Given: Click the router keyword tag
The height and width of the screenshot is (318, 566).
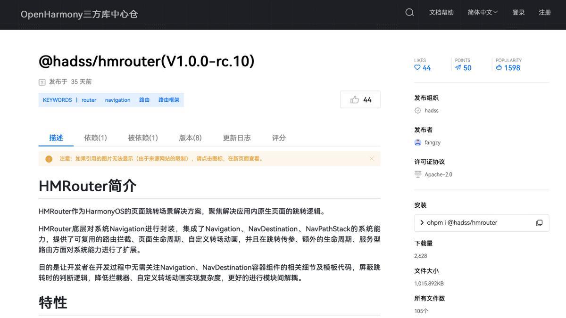Looking at the screenshot, I should (89, 100).
